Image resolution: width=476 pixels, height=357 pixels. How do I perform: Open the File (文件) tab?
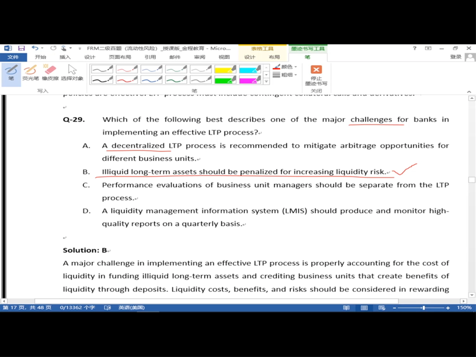coord(13,57)
